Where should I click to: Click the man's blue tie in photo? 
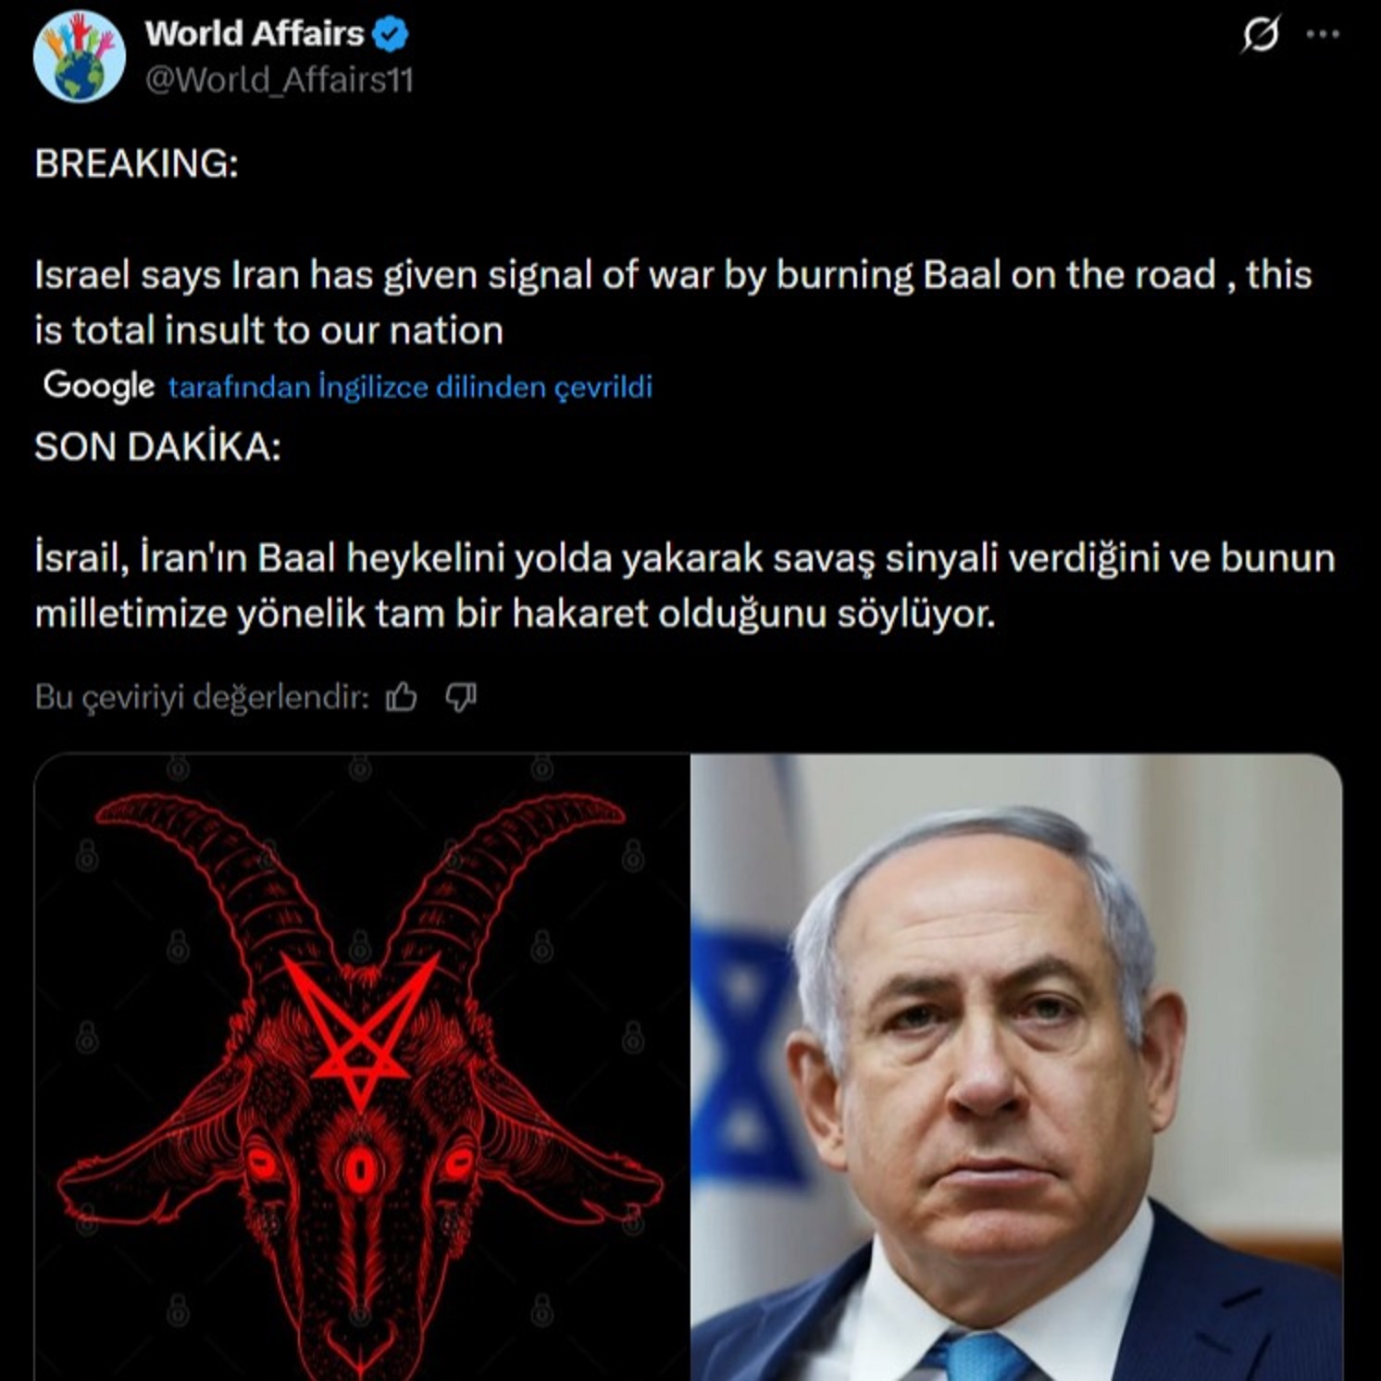click(981, 1355)
